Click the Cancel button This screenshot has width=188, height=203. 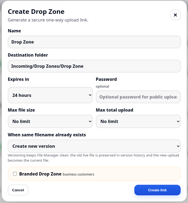18,190
